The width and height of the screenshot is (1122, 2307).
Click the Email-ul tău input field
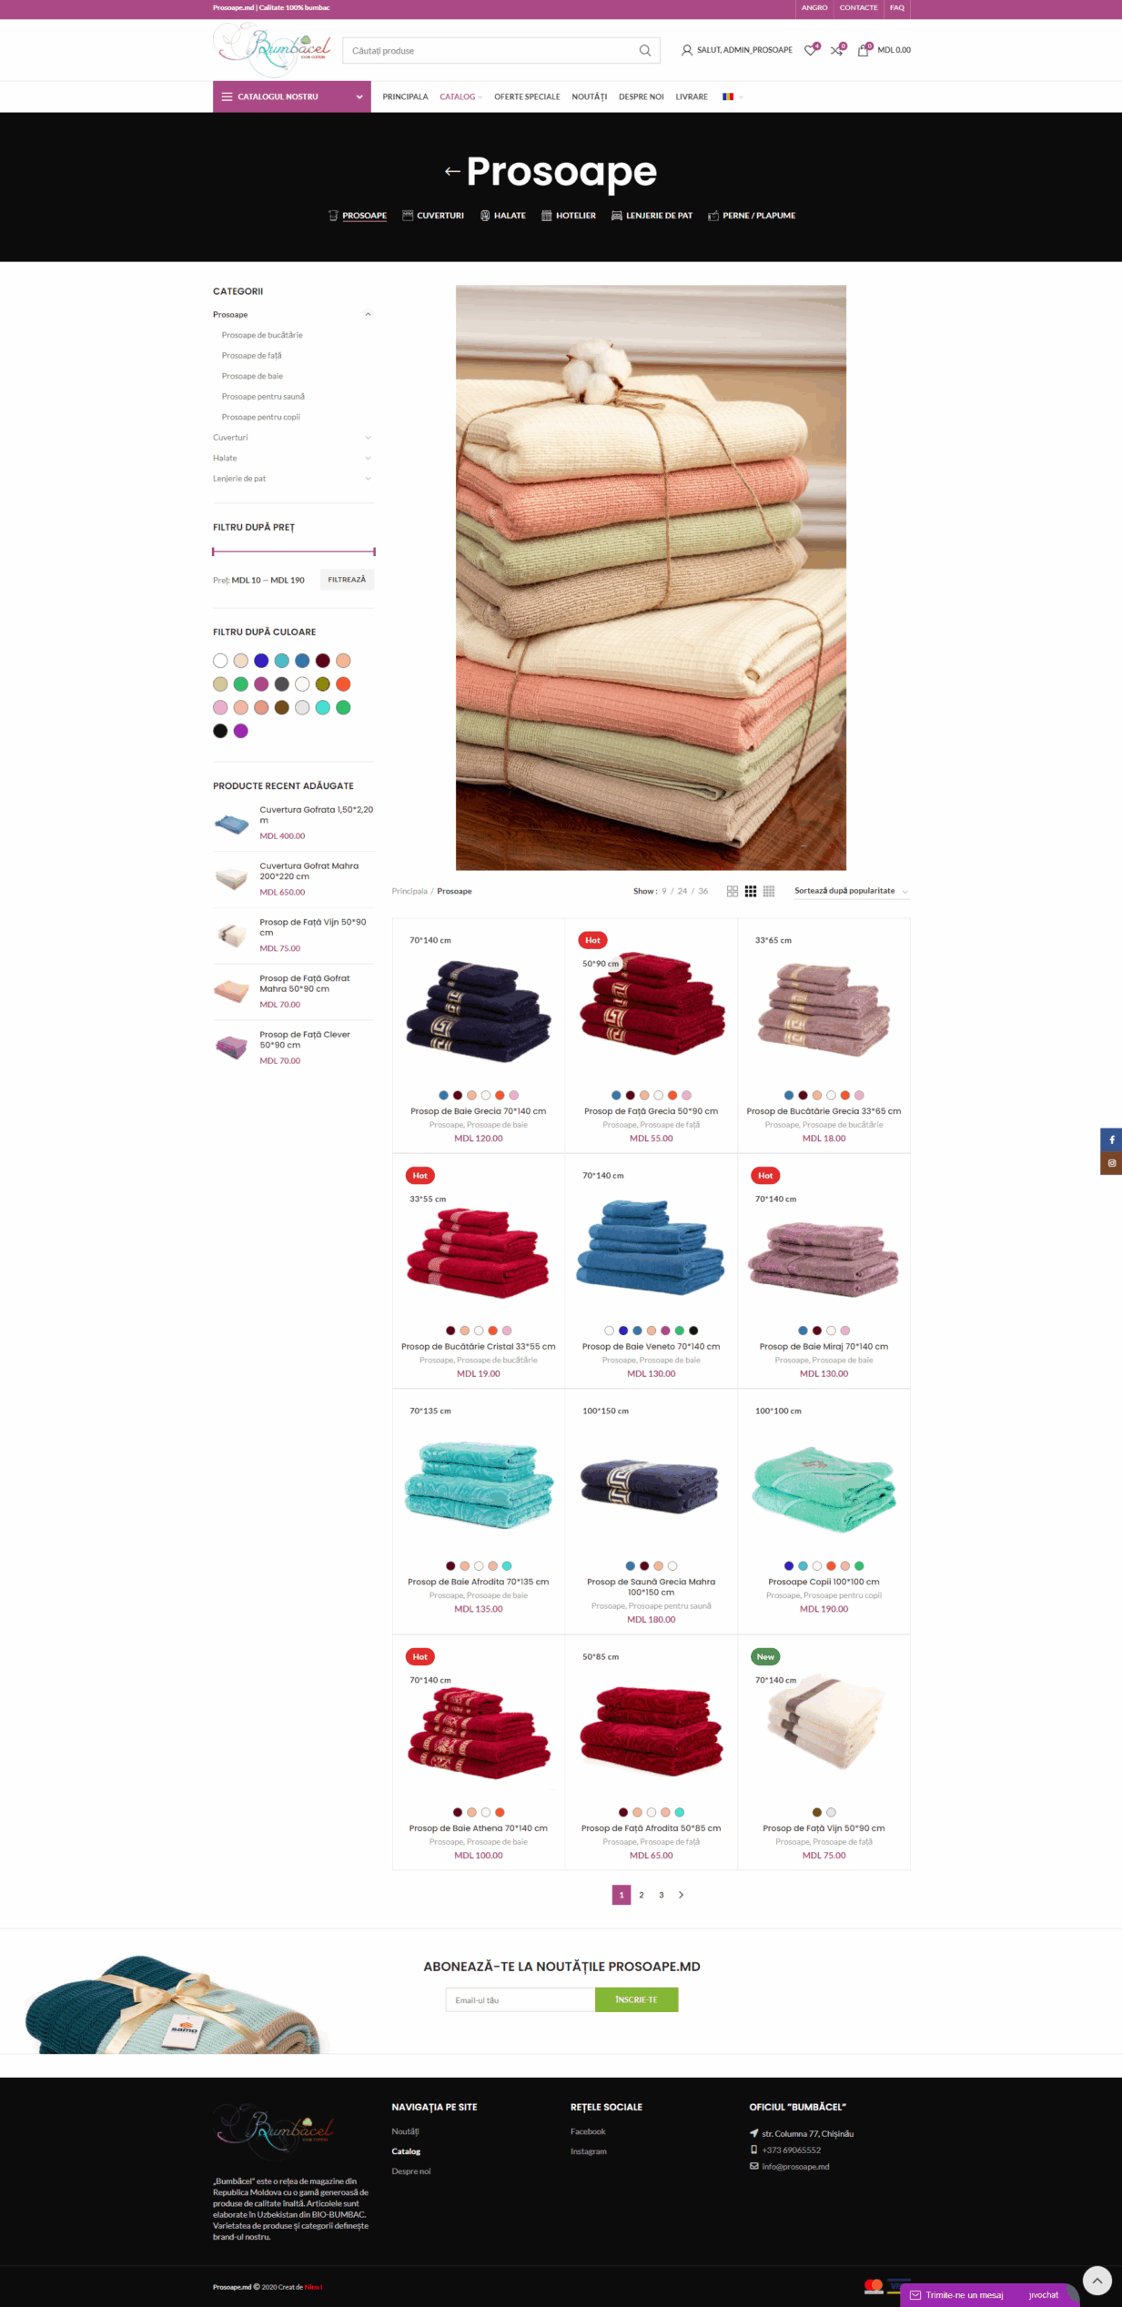(520, 1999)
